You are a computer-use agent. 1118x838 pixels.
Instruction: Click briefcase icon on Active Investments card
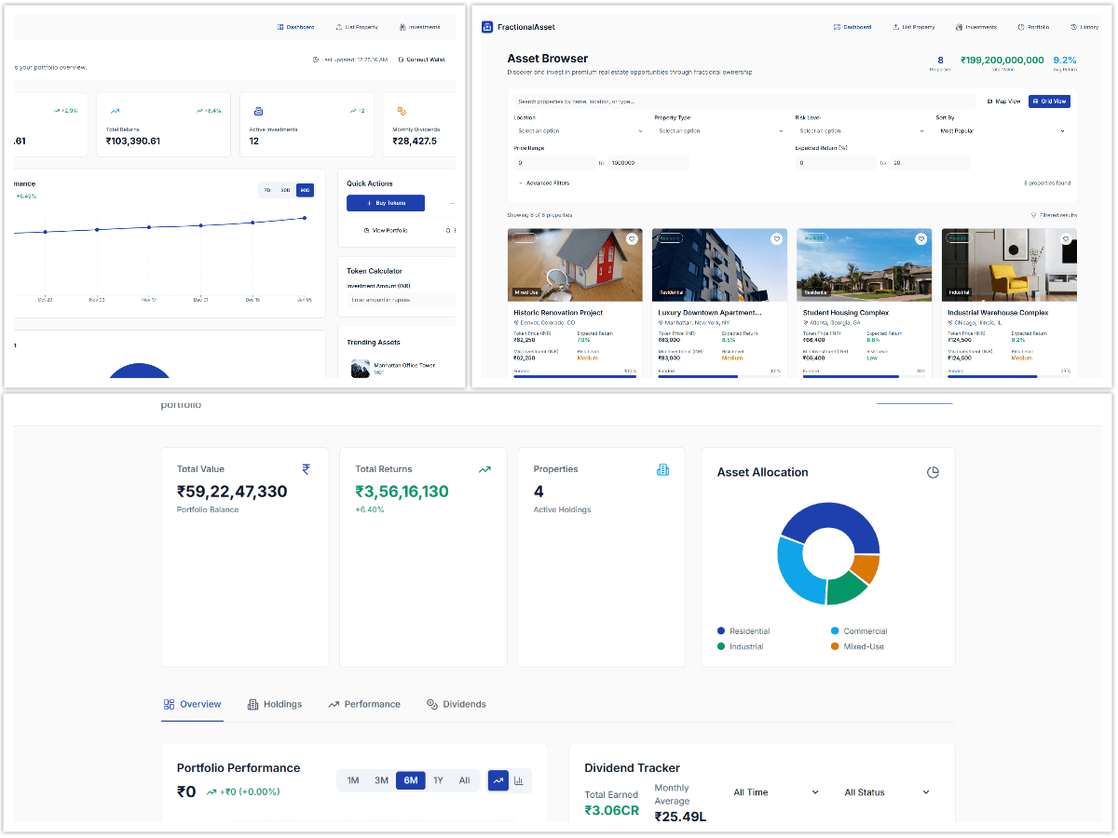click(258, 110)
